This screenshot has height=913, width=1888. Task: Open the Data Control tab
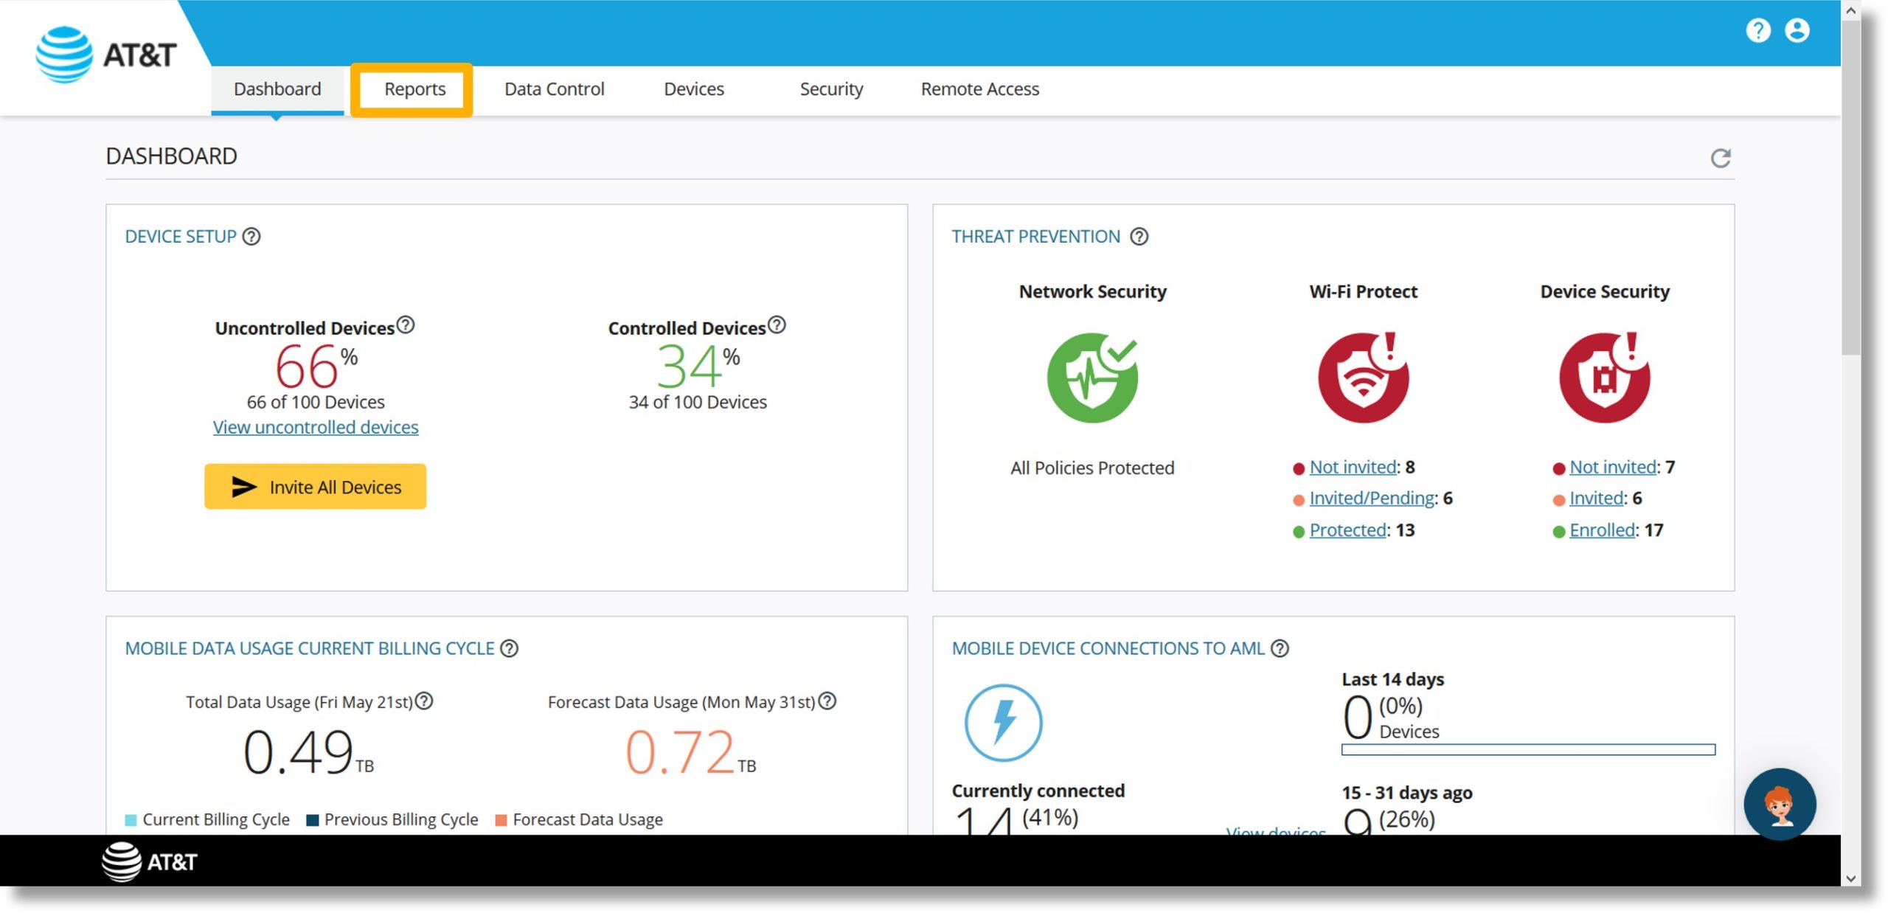click(x=554, y=89)
